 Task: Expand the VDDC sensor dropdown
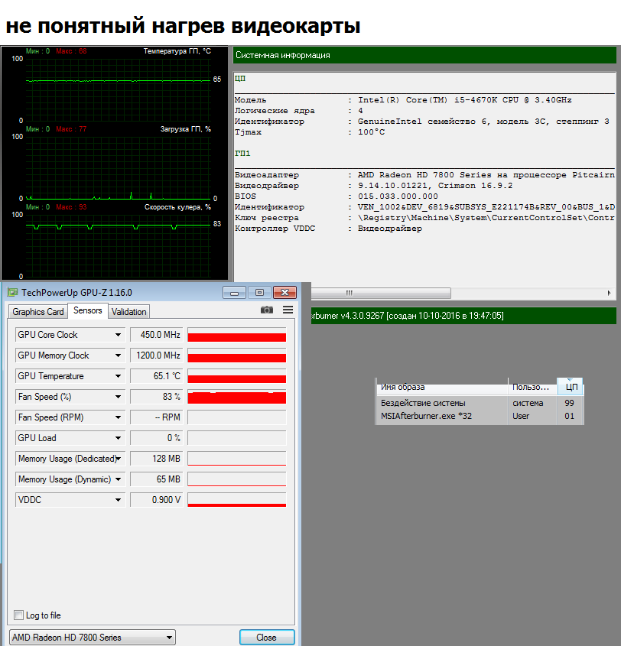[118, 500]
